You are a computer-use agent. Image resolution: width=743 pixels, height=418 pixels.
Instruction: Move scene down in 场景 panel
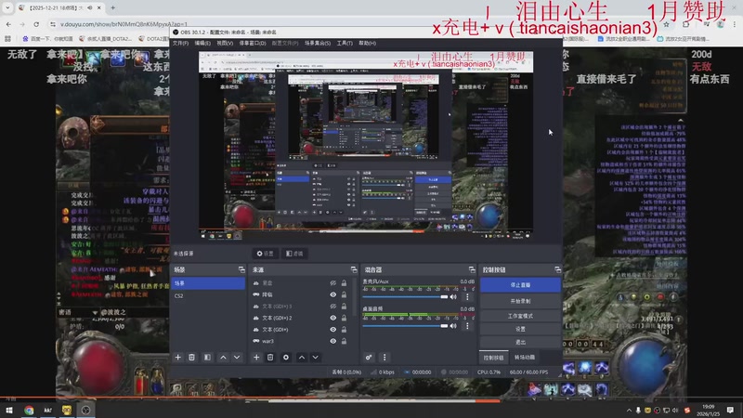(x=237, y=358)
